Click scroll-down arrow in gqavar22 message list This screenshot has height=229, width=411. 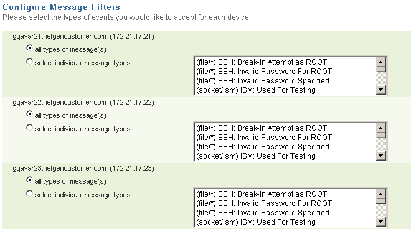pos(380,156)
